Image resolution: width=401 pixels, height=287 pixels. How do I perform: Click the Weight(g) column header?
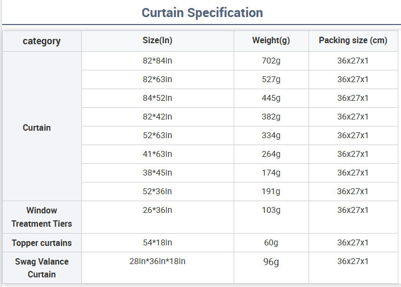[x=271, y=41]
